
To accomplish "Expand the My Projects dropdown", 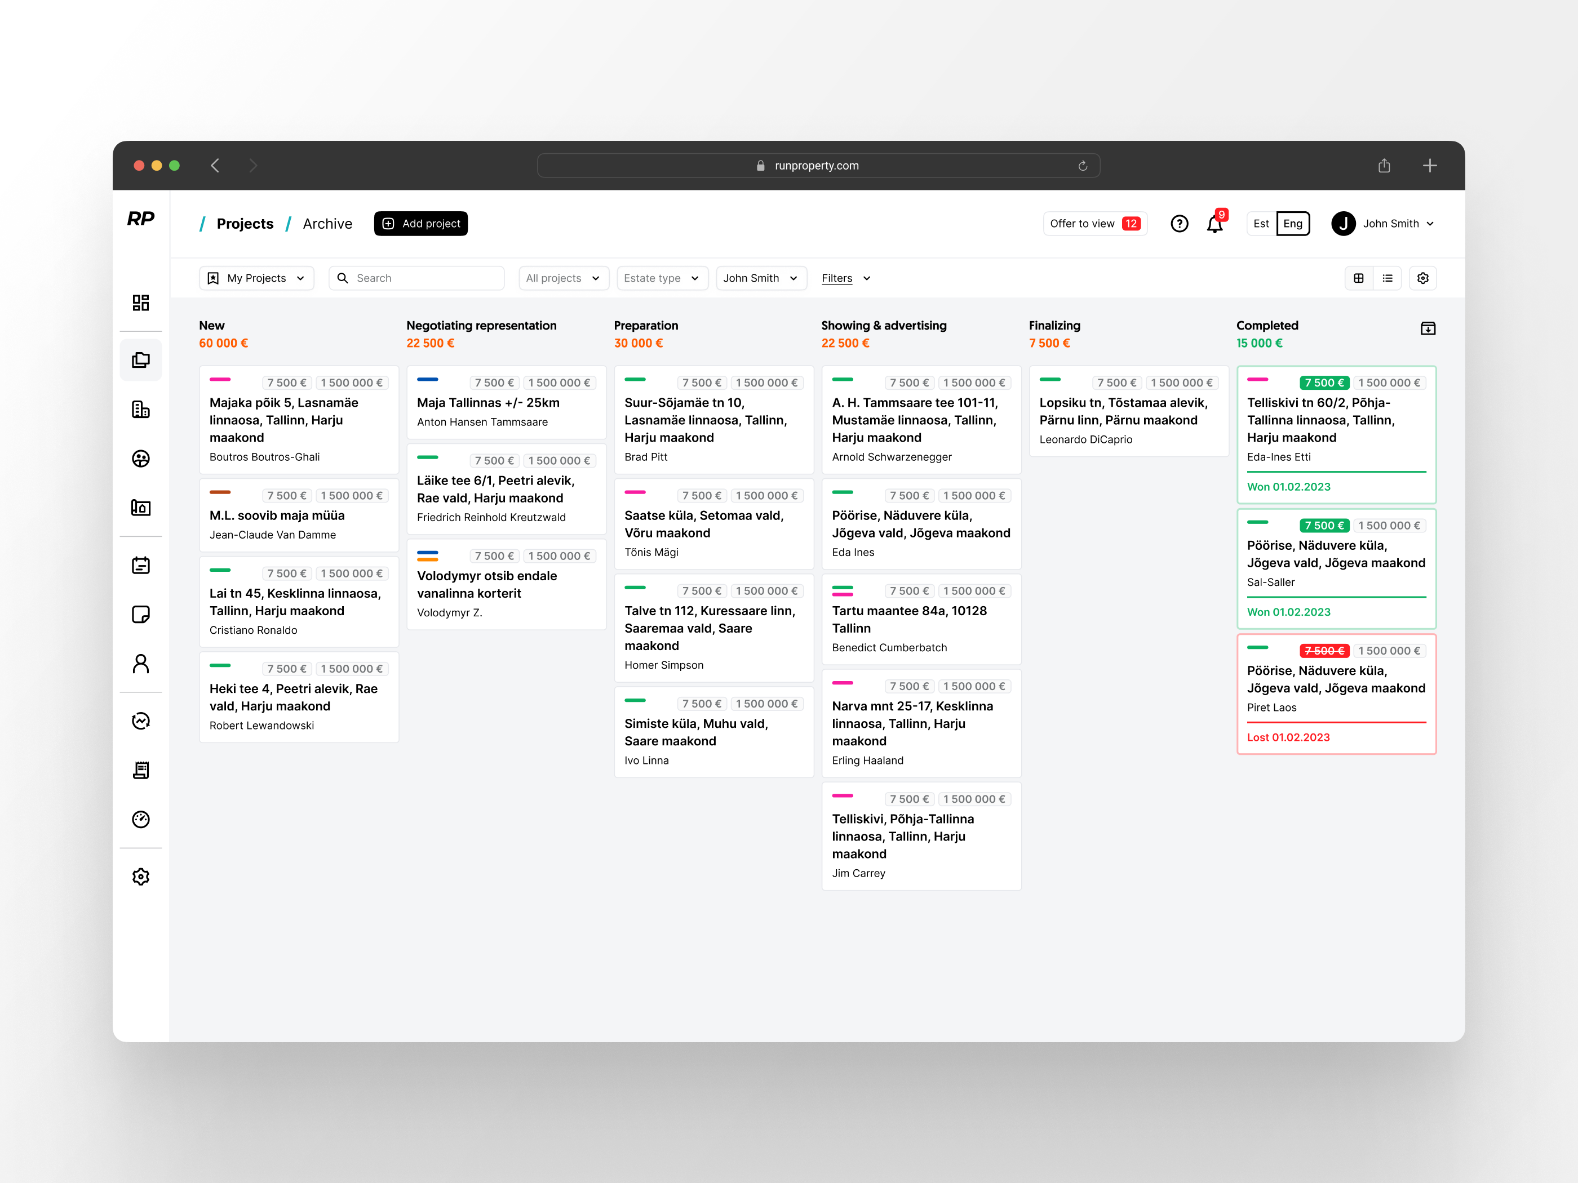I will [256, 278].
